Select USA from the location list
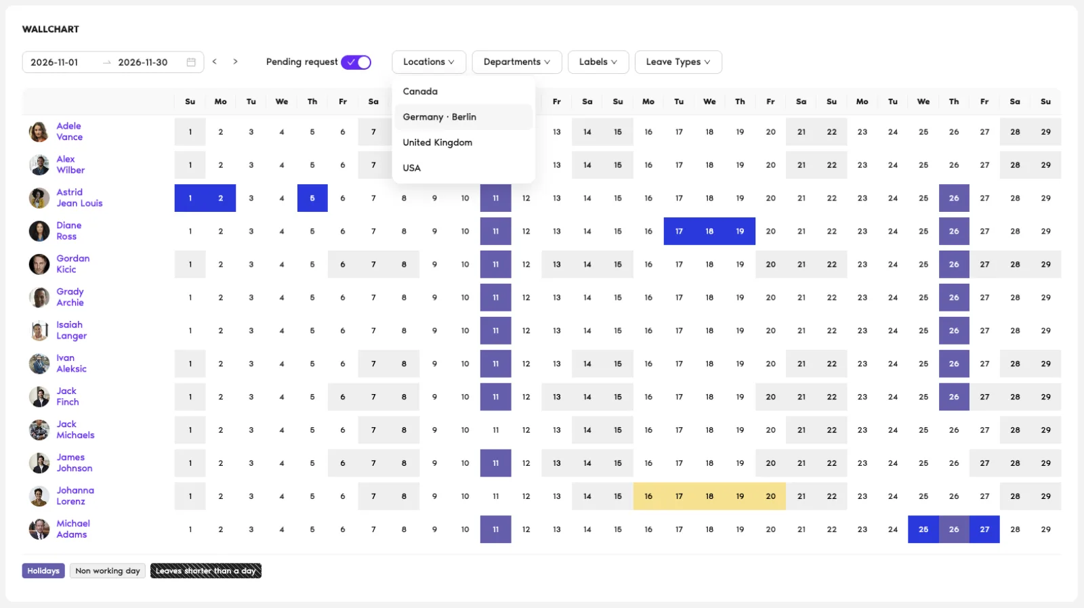Viewport: 1084px width, 608px height. coord(463,168)
